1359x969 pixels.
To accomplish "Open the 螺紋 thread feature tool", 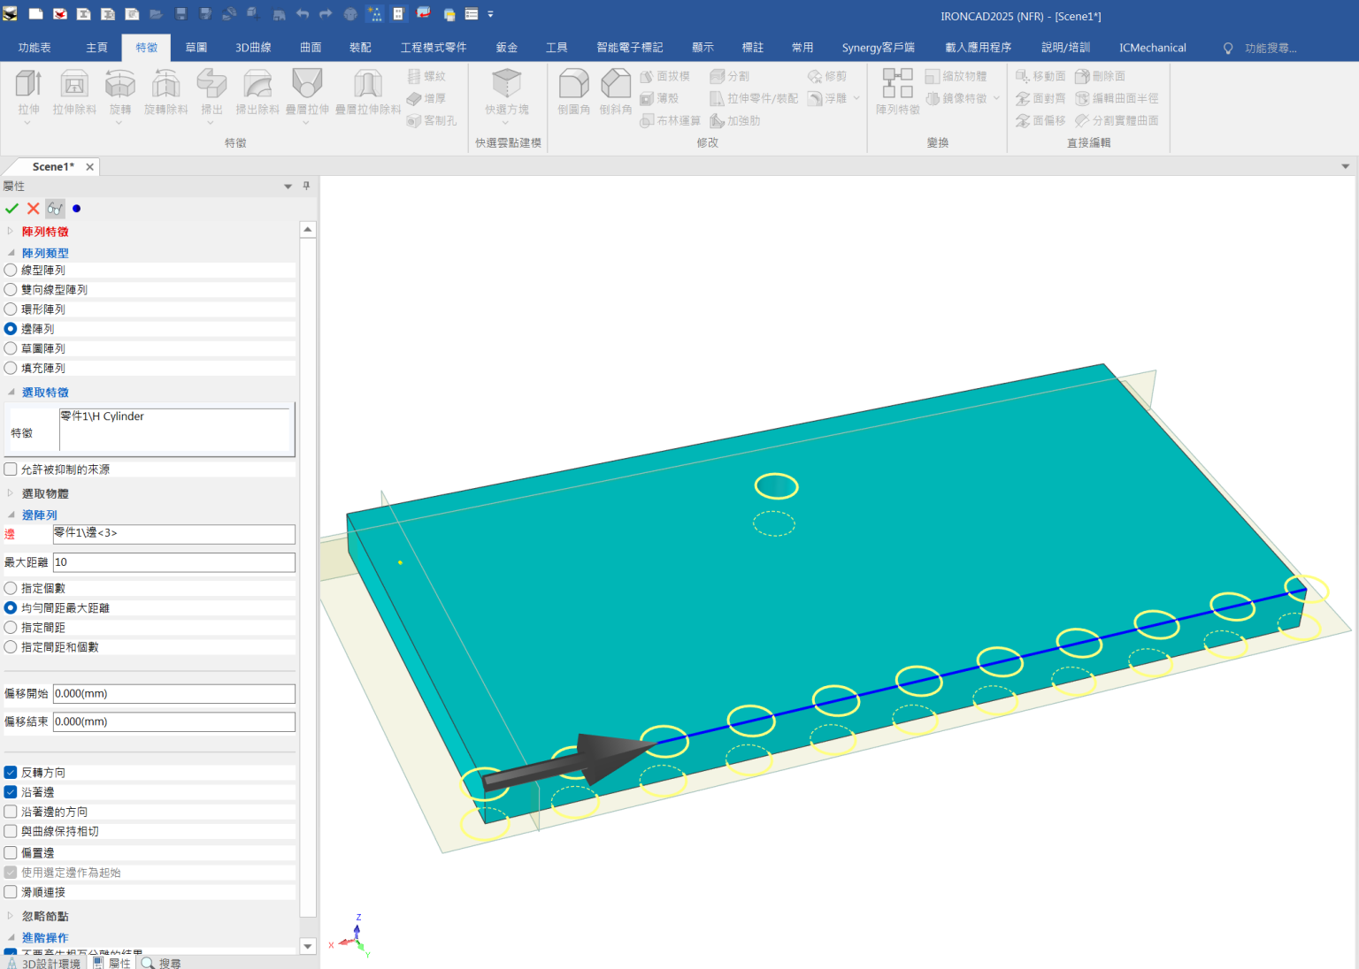I will [428, 75].
